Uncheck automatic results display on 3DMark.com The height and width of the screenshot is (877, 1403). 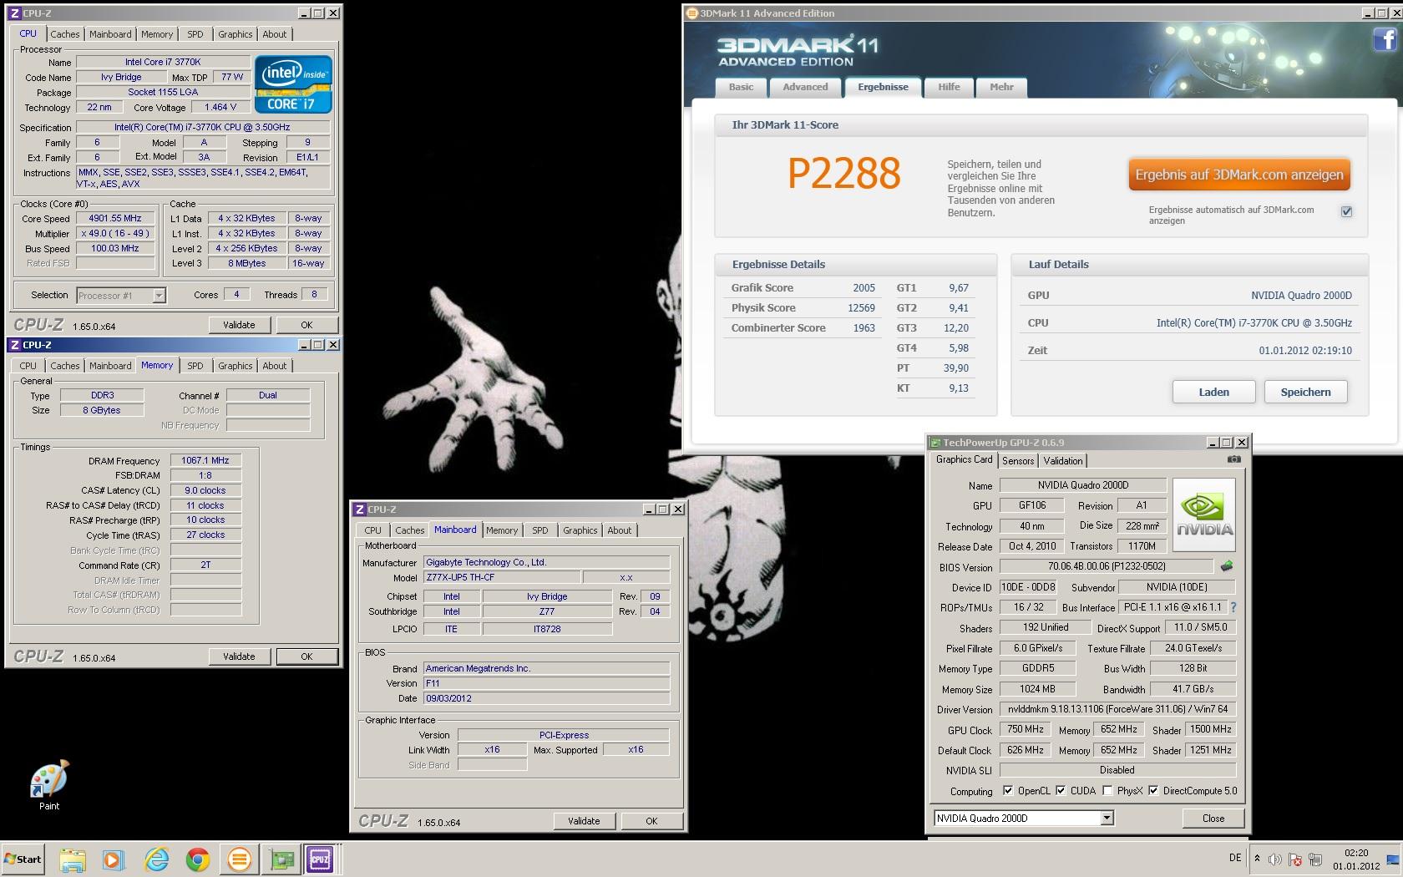[1346, 211]
